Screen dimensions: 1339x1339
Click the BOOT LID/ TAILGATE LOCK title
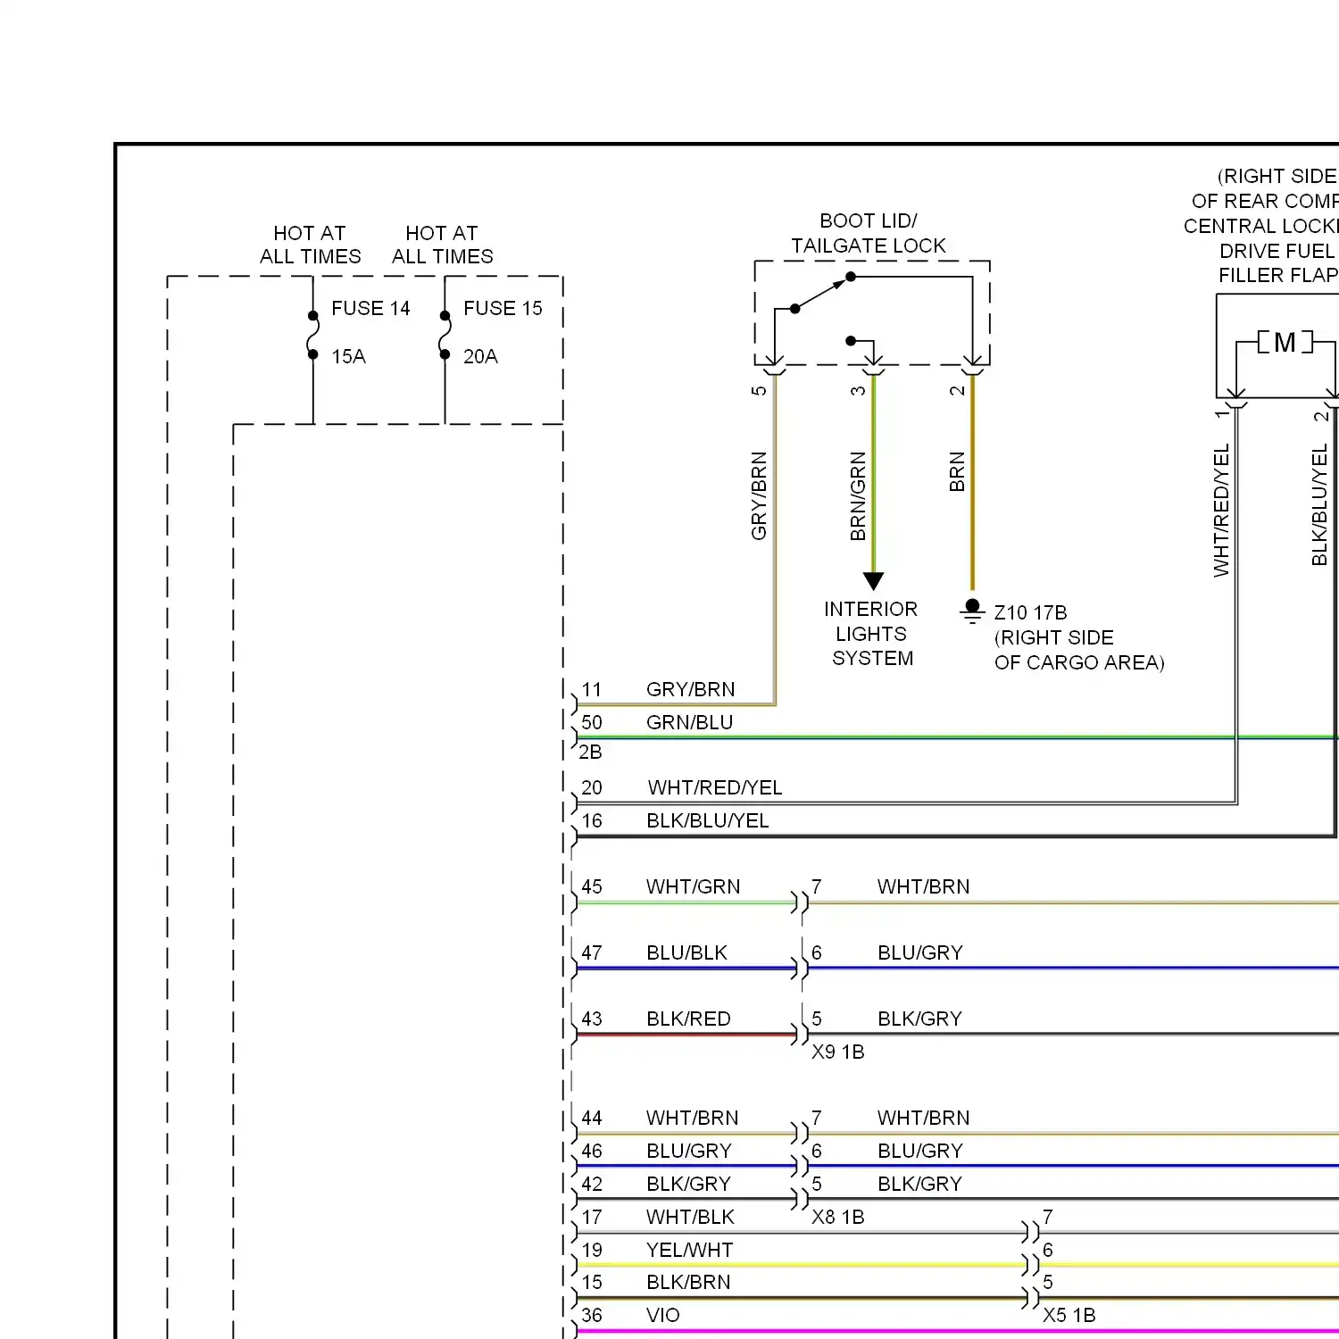click(x=869, y=233)
